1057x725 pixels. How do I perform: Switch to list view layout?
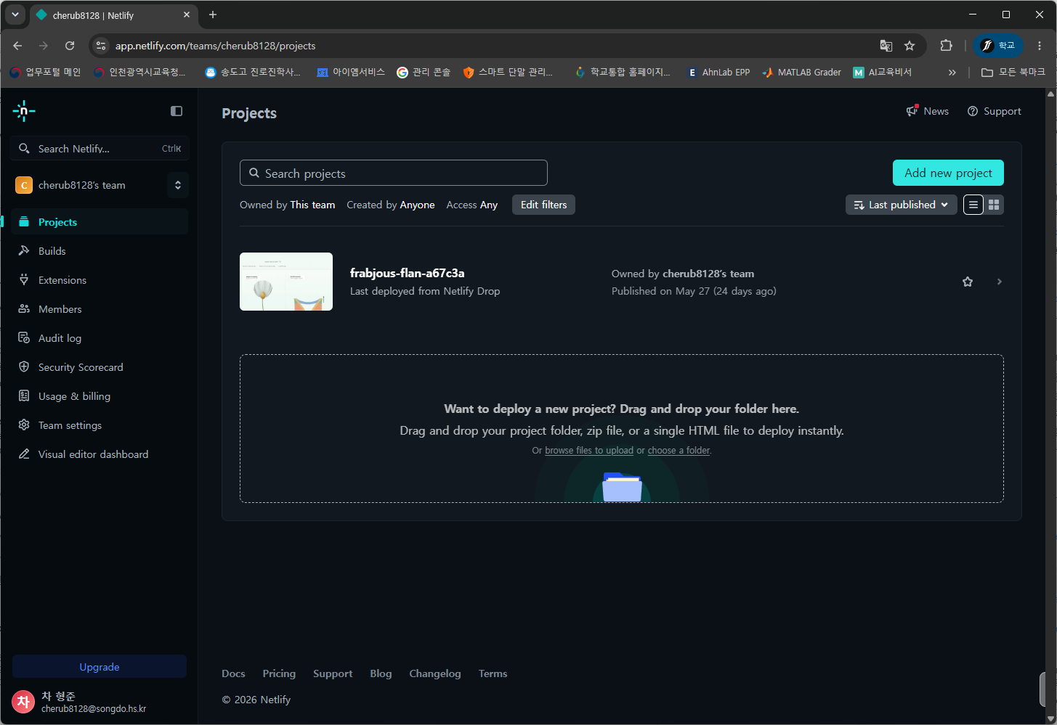tap(973, 205)
